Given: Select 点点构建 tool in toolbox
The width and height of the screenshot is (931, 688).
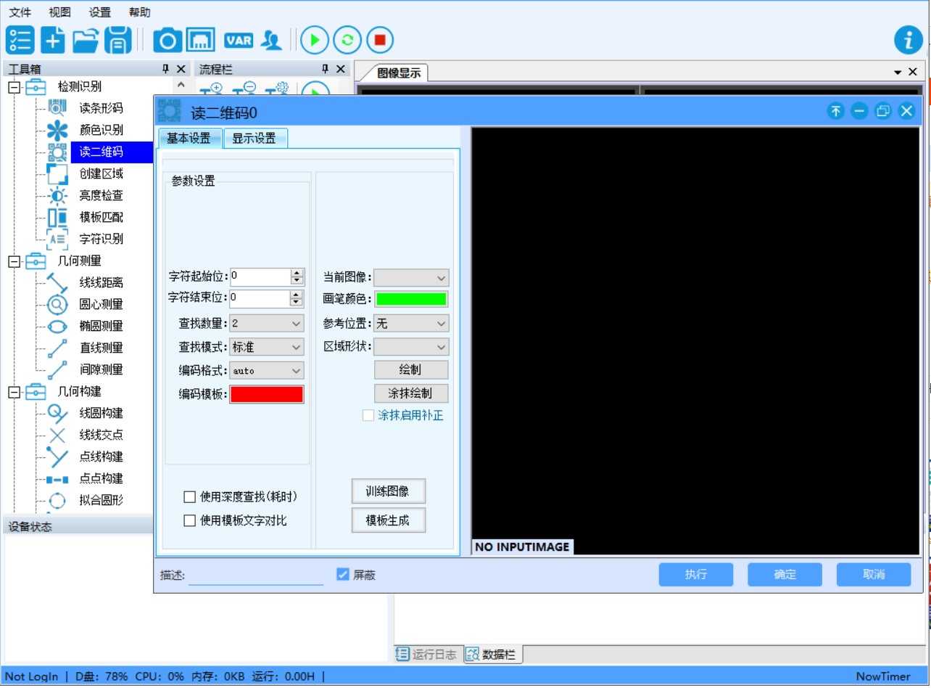Looking at the screenshot, I should pyautogui.click(x=101, y=478).
